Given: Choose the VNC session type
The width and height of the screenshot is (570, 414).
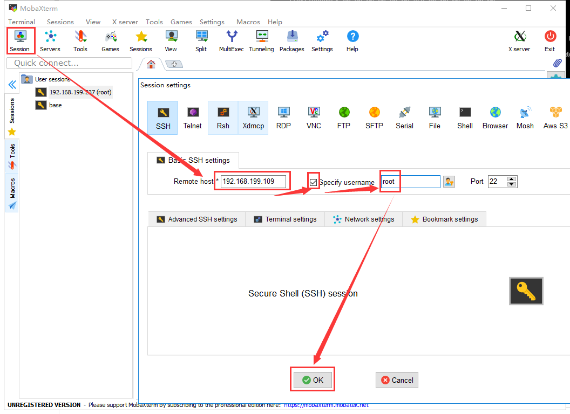Looking at the screenshot, I should pyautogui.click(x=314, y=118).
